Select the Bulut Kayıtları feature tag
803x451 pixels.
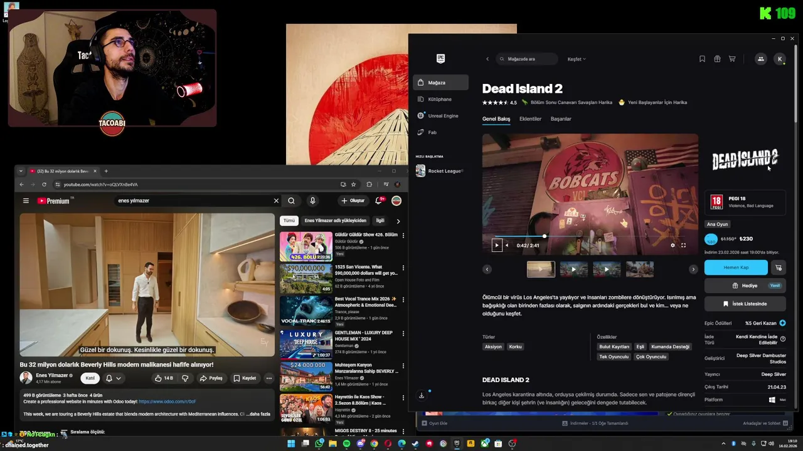click(614, 346)
